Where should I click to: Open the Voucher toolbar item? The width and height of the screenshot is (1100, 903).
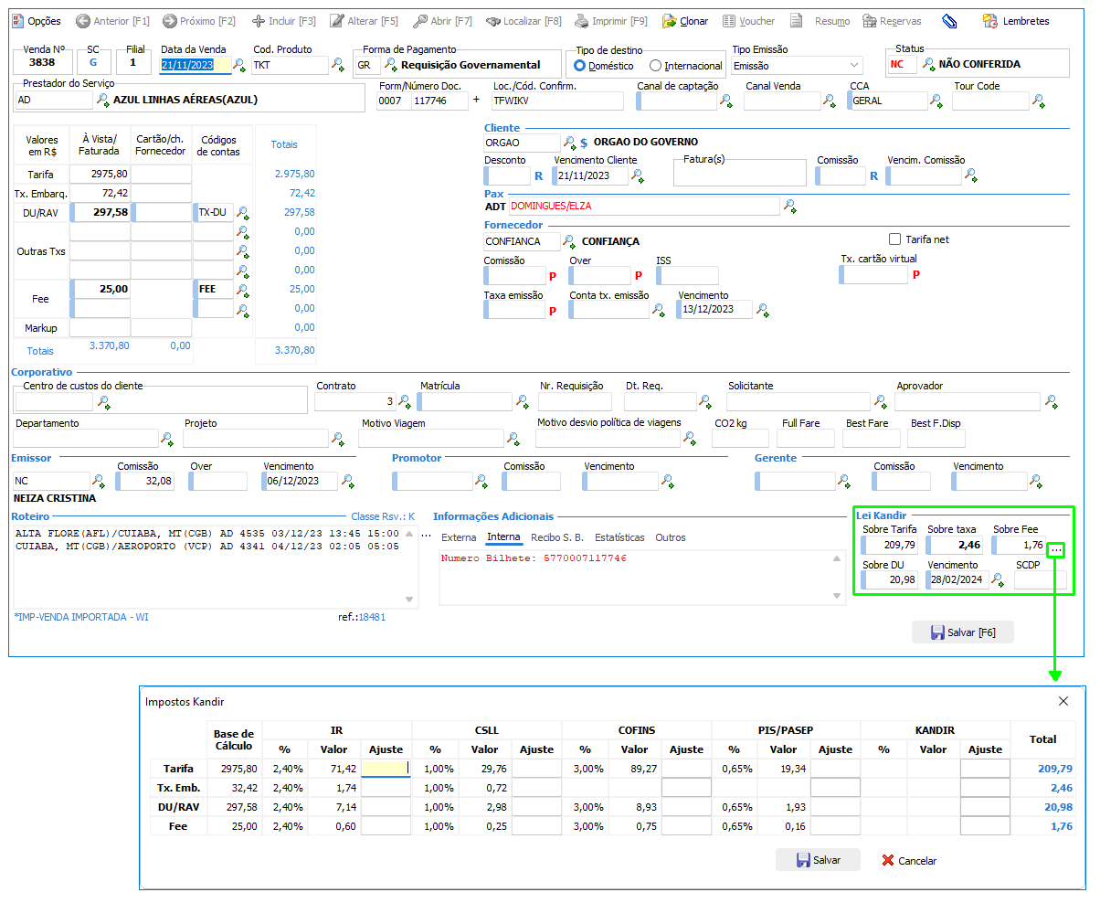click(747, 21)
